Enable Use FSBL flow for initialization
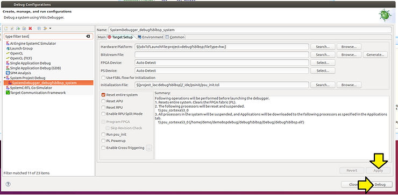The image size is (398, 195). point(103,78)
